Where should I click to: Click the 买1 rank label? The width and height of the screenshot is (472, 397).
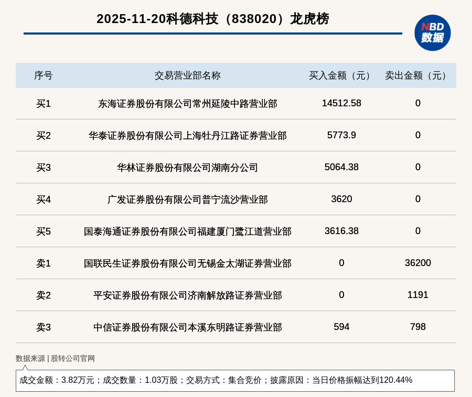(x=44, y=104)
